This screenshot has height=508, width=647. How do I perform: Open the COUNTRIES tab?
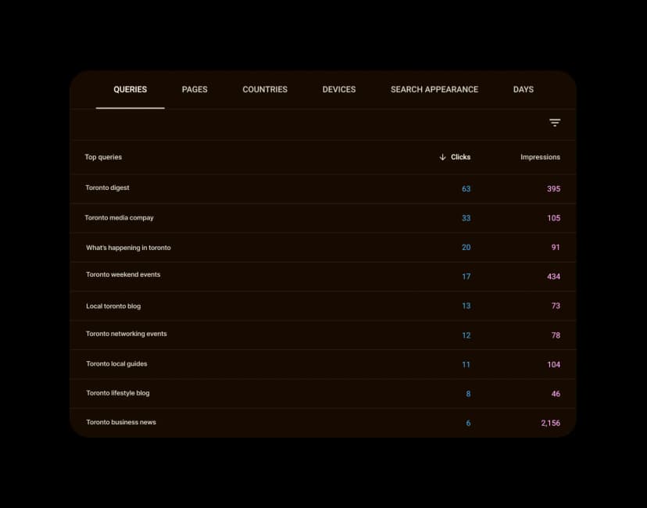coord(264,89)
